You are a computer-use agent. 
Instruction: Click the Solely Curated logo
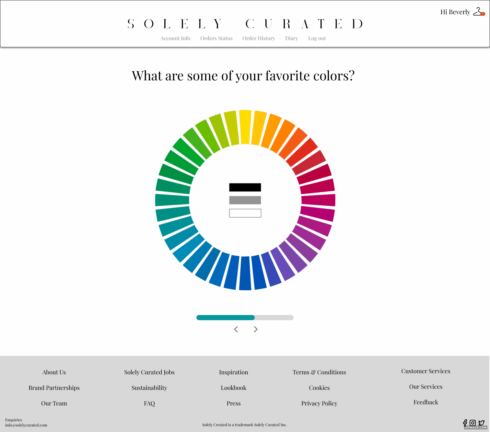coord(245,24)
